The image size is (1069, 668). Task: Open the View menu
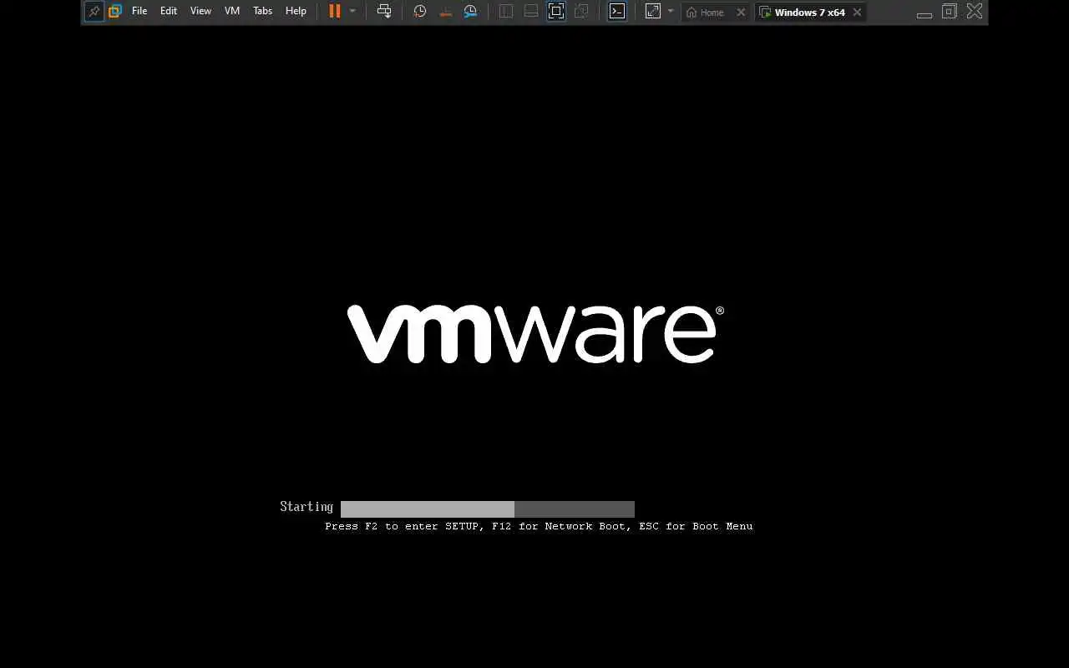[x=200, y=12]
